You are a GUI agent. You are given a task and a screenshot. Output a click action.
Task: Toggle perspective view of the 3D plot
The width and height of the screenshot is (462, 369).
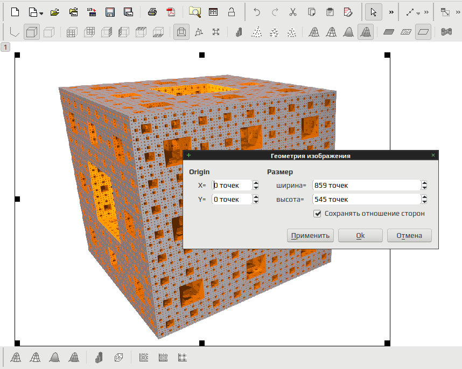click(x=181, y=32)
